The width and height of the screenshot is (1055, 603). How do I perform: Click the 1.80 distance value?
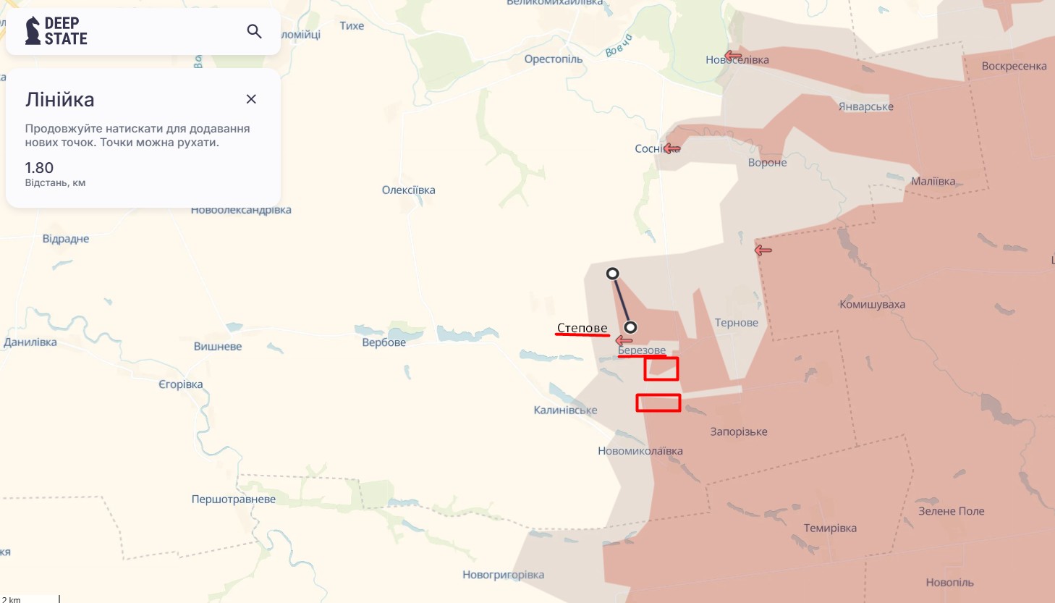click(39, 168)
